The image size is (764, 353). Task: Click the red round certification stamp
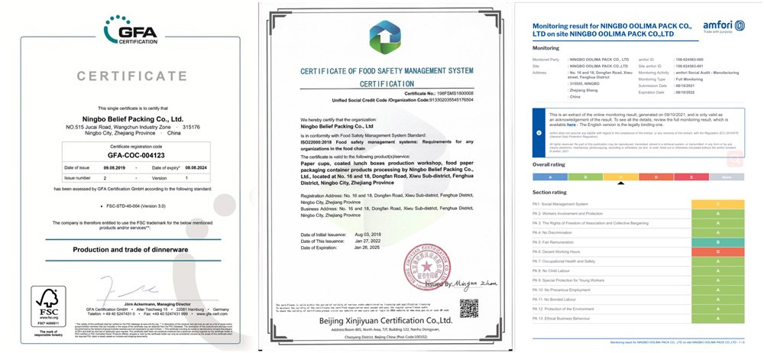[x=427, y=267]
